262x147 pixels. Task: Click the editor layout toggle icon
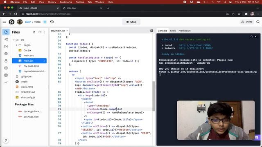tap(152, 31)
